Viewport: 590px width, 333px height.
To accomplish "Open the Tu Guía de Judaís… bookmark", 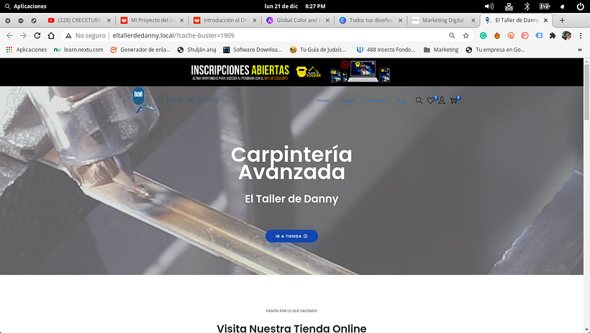I will pyautogui.click(x=318, y=50).
